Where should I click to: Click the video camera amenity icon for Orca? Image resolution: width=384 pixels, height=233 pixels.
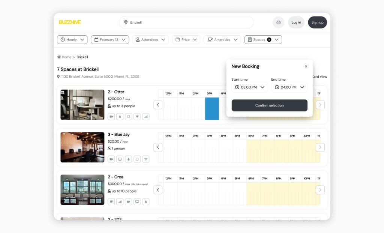(x=128, y=201)
